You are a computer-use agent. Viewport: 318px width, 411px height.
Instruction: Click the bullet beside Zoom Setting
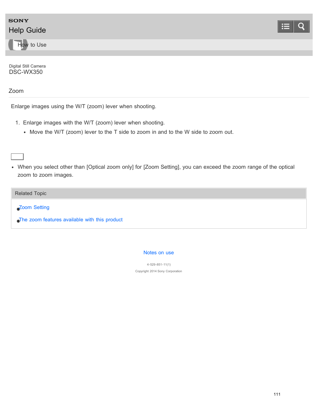18,209
